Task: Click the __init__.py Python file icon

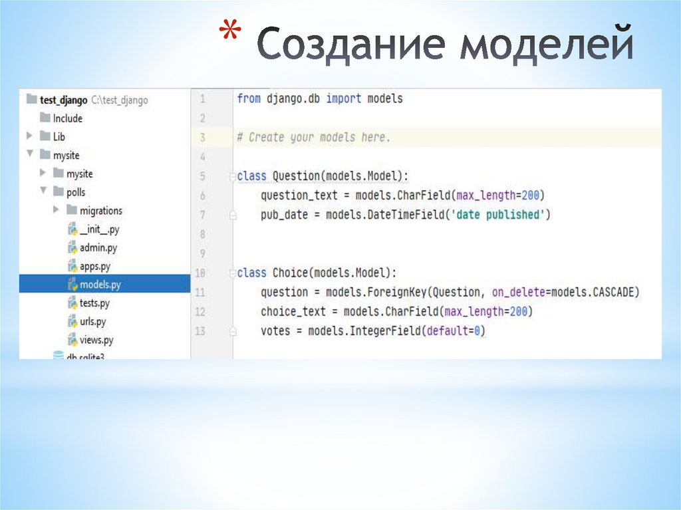Action: (72, 229)
